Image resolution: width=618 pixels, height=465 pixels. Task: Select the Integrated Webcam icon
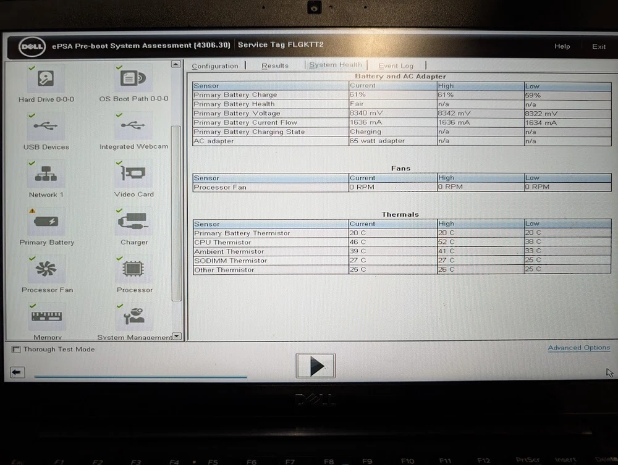tap(133, 127)
